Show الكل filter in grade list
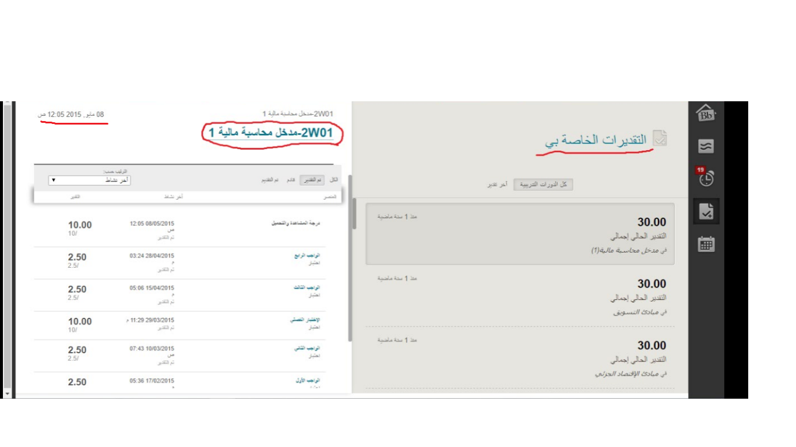This screenshot has width=796, height=447. point(334,180)
